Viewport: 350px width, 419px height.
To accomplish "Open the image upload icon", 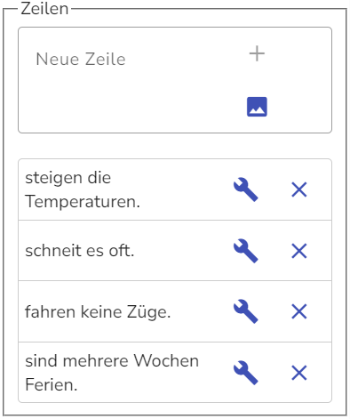I will (257, 107).
